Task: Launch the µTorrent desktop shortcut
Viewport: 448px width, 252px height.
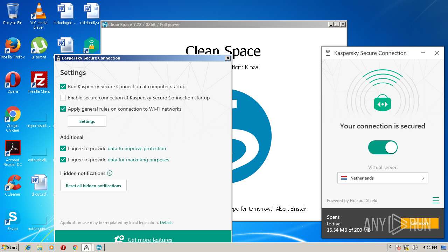Action: [38, 48]
